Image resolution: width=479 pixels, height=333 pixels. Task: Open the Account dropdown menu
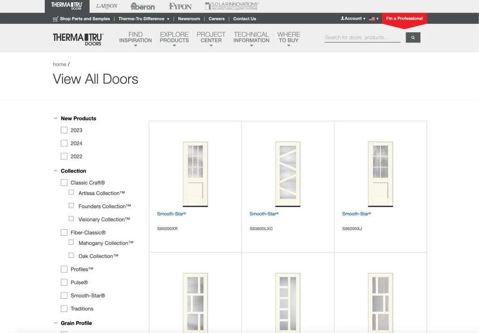[353, 18]
